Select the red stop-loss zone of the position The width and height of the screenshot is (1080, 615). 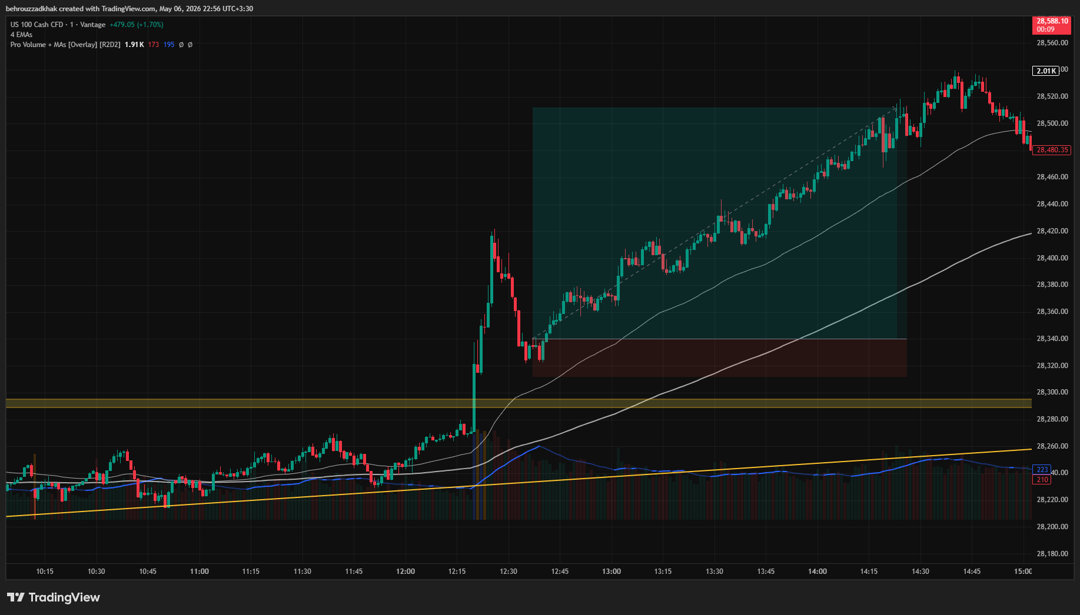719,358
